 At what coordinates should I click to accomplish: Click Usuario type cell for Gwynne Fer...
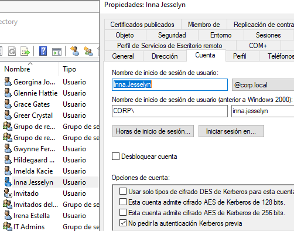click(x=74, y=149)
